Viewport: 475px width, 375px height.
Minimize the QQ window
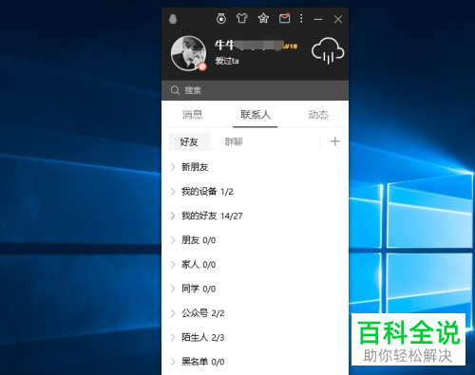coord(318,19)
